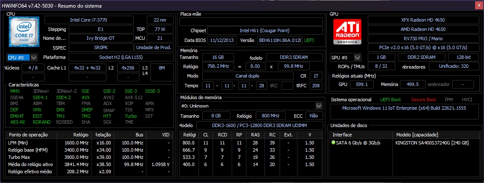The width and height of the screenshot is (484, 183).
Task: Click the shaders value 'Unificado: 320'
Action: (453, 67)
